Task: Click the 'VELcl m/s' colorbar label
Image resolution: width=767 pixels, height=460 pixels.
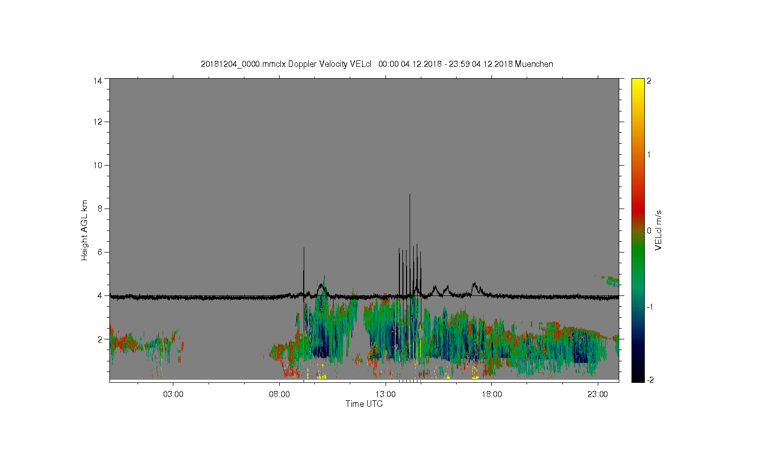Action: (x=659, y=230)
